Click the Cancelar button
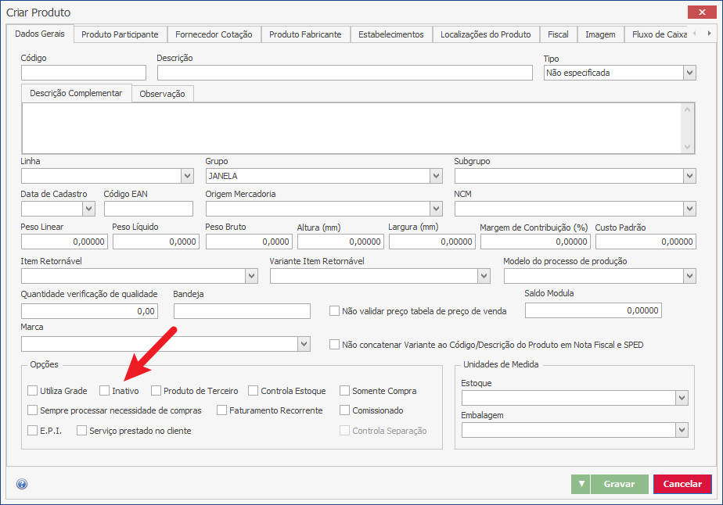723x505 pixels. 682,484
